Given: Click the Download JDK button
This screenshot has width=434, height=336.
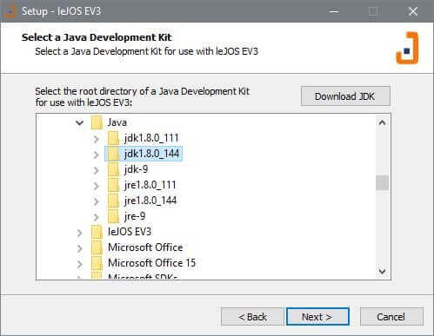Looking at the screenshot, I should [x=345, y=96].
